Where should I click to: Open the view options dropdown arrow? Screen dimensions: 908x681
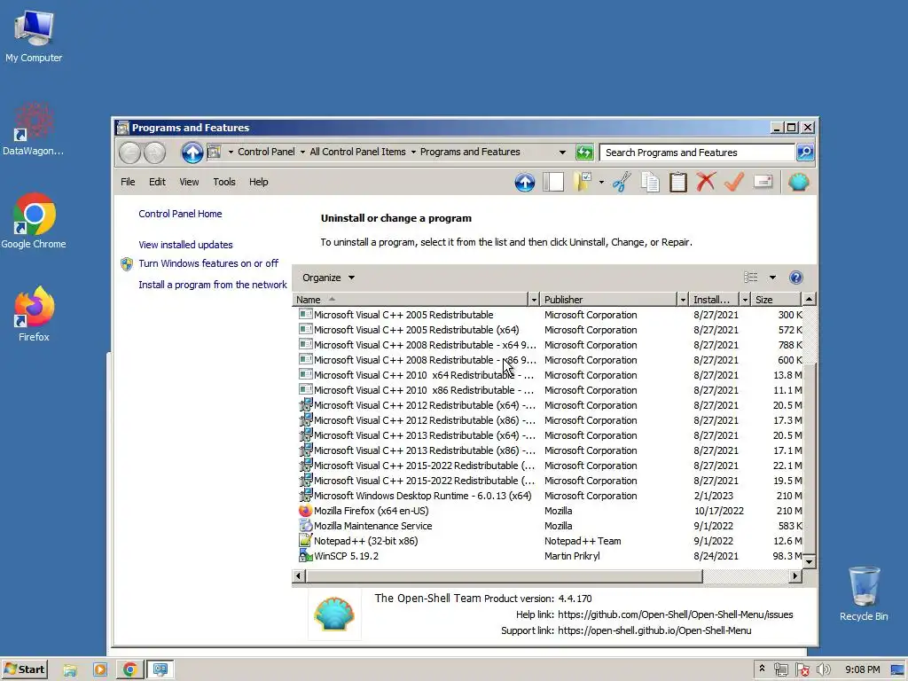[x=772, y=278]
